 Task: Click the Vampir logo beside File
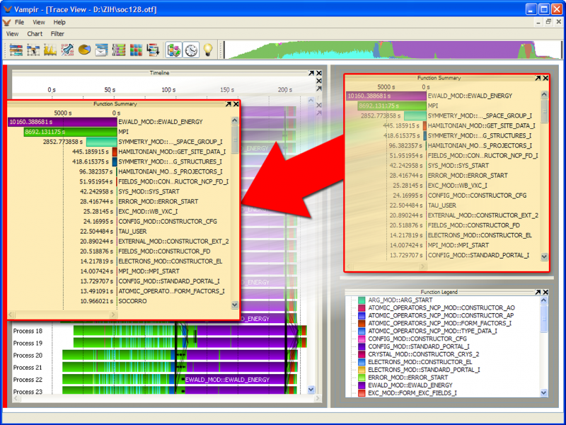[x=7, y=23]
